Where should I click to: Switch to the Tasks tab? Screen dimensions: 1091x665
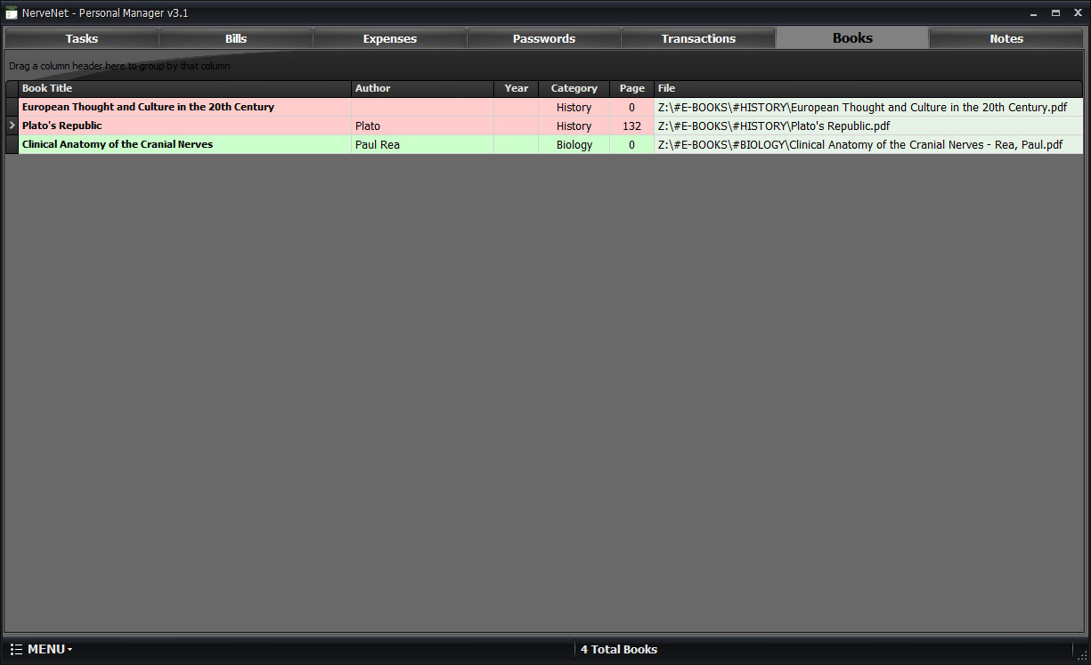82,38
